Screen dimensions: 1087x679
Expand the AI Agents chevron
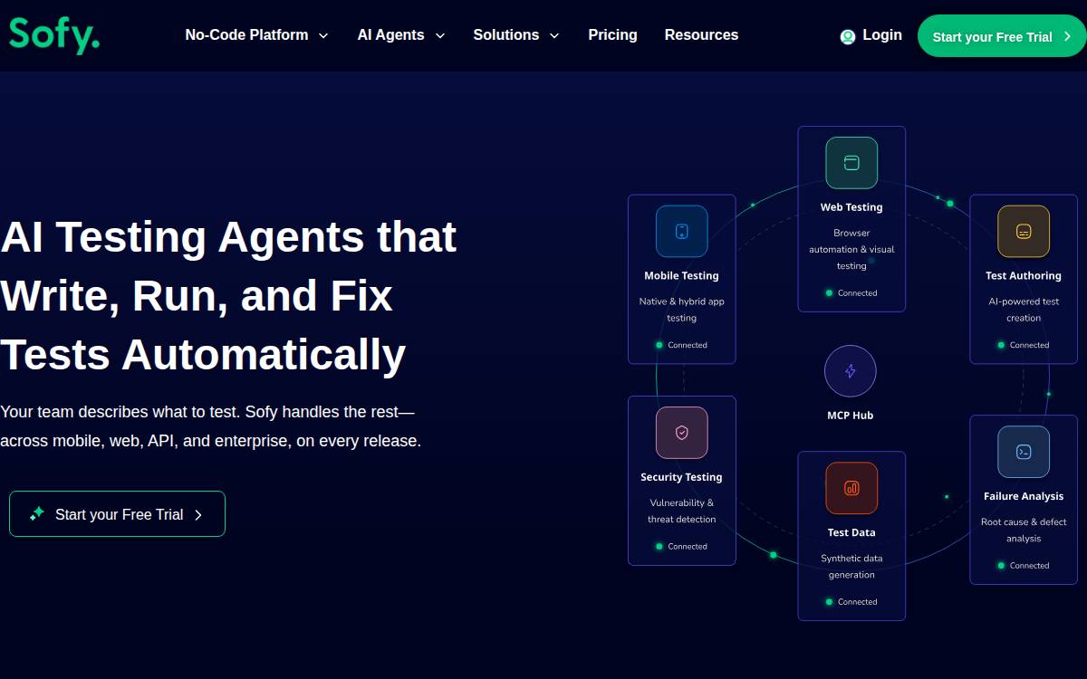point(440,36)
